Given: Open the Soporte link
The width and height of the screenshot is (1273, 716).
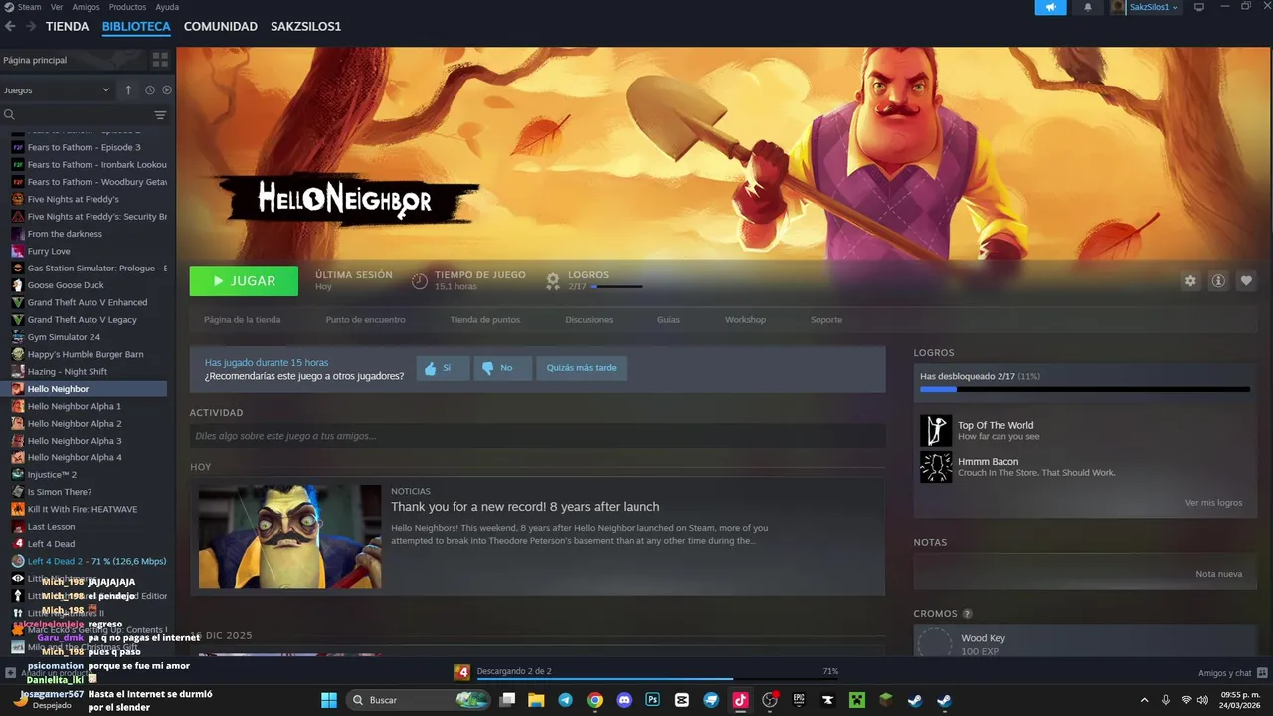Looking at the screenshot, I should click(826, 320).
